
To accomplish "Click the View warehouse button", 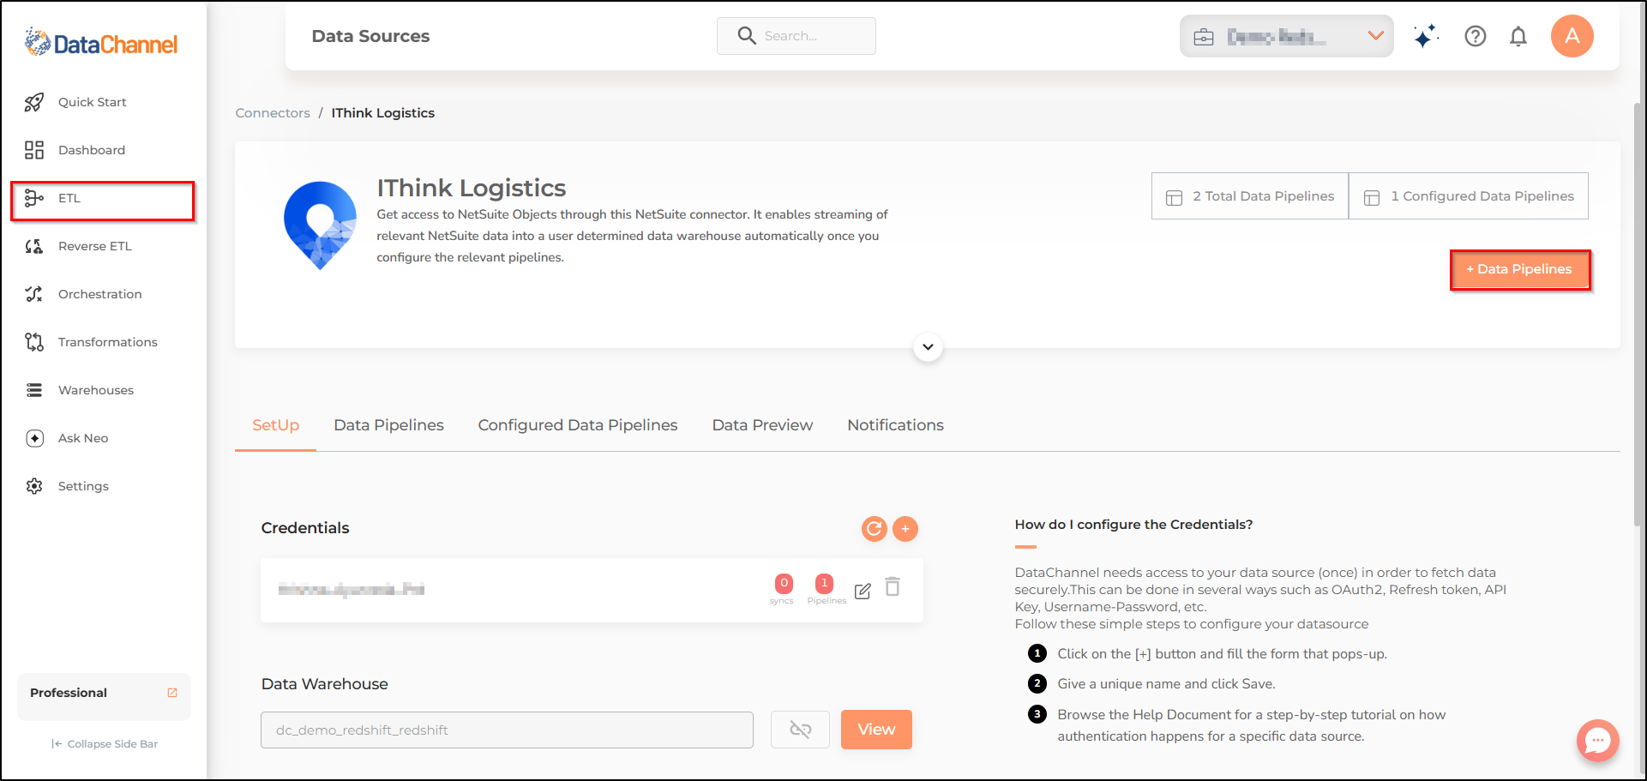I will point(876,730).
